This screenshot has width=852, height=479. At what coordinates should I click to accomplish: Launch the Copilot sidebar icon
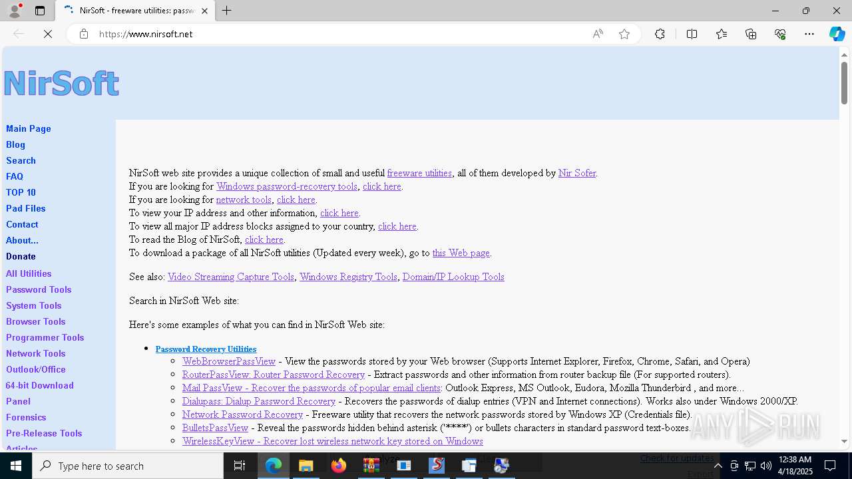click(837, 34)
